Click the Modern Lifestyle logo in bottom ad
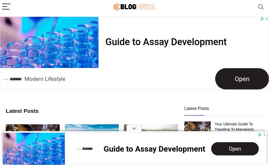This screenshot has height=165, width=269. coord(84,149)
